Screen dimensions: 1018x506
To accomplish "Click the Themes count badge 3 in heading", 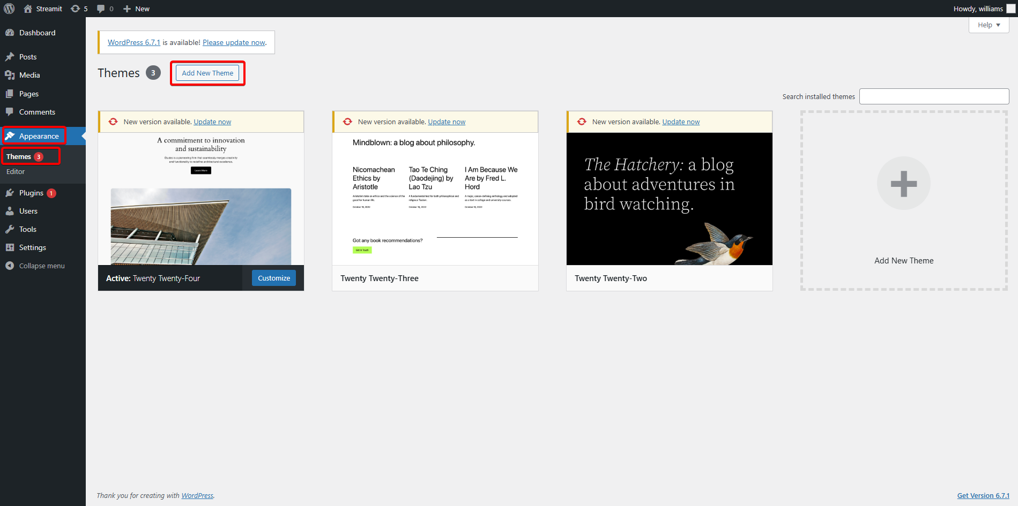I will pos(153,73).
